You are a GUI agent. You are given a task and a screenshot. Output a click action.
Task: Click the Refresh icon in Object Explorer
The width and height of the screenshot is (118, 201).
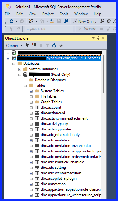(x=54, y=45)
